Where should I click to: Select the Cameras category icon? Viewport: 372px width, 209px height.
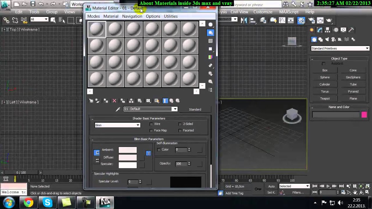click(x=333, y=39)
